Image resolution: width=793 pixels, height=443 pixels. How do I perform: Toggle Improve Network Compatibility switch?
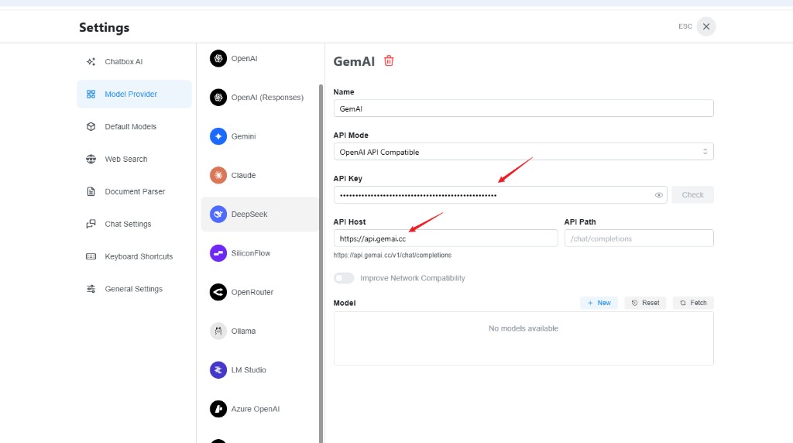coord(344,278)
